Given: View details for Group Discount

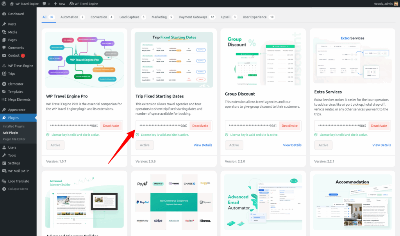Looking at the screenshot, I should [292, 145].
